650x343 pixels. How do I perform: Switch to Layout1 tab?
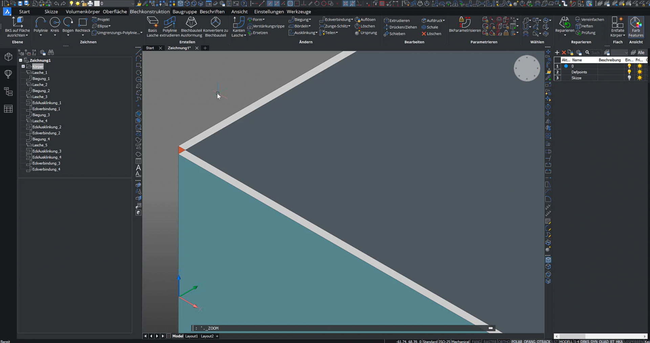191,336
